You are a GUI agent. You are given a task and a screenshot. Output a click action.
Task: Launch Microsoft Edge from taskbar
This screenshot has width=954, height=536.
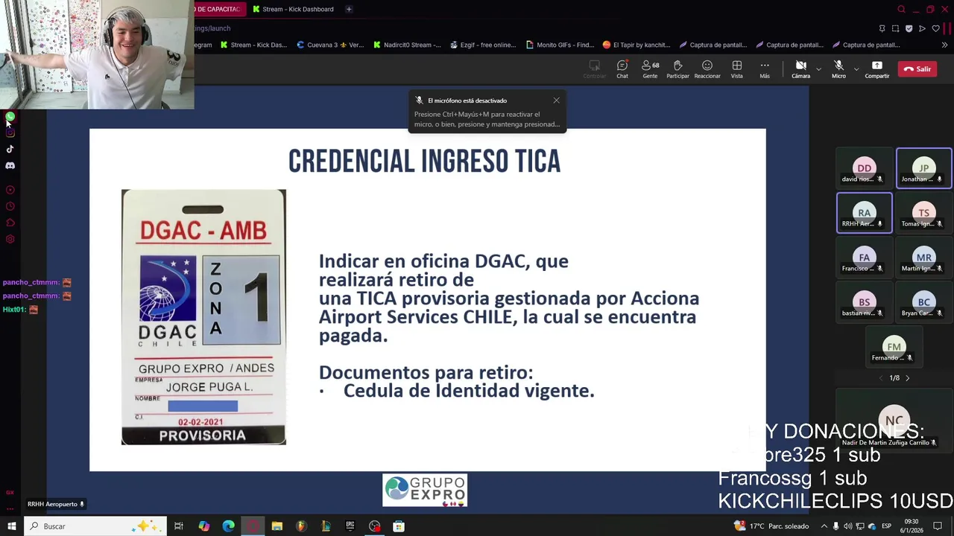228,526
